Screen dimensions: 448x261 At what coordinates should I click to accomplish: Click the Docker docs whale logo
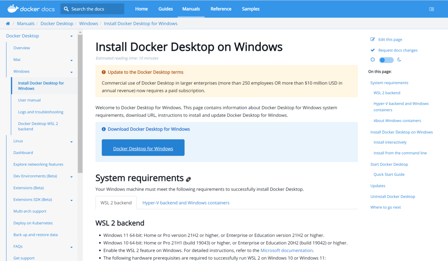pos(13,9)
